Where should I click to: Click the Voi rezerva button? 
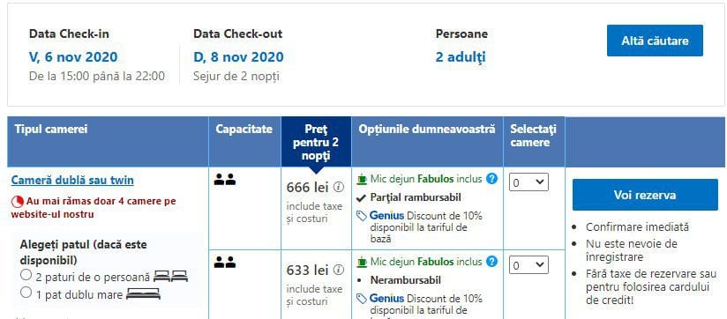[645, 195]
